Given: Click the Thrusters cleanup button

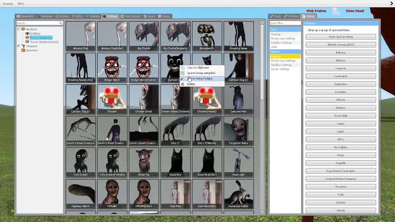Looking at the screenshot, I should 341,187.
